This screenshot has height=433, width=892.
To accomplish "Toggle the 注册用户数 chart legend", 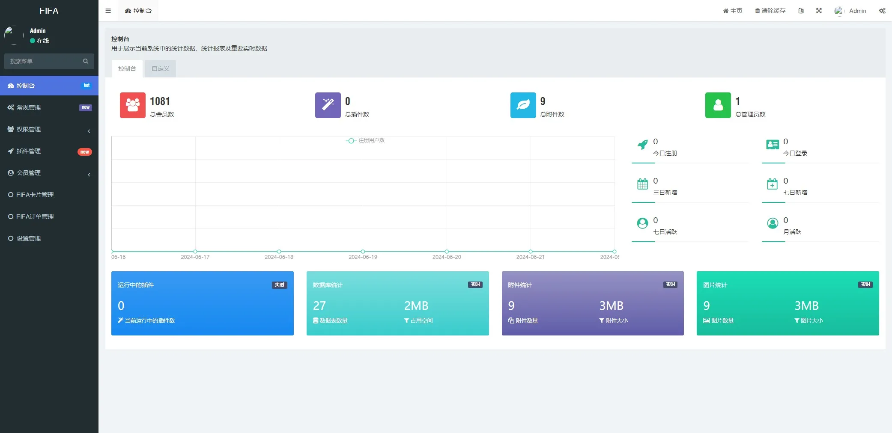I will [365, 140].
